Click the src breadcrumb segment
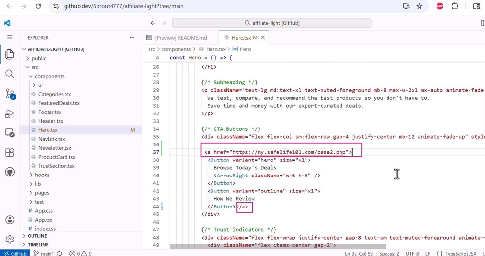 (x=151, y=49)
